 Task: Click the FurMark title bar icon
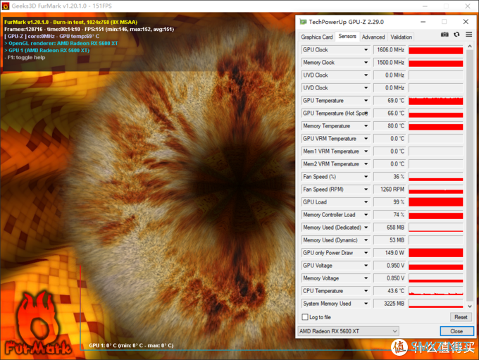pos(5,6)
